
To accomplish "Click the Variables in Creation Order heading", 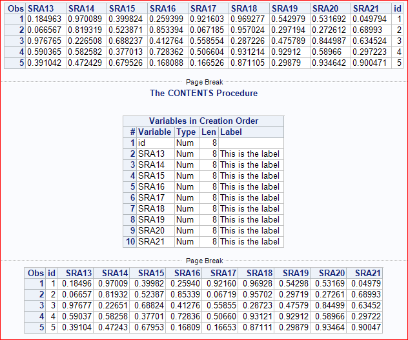I will [x=203, y=121].
